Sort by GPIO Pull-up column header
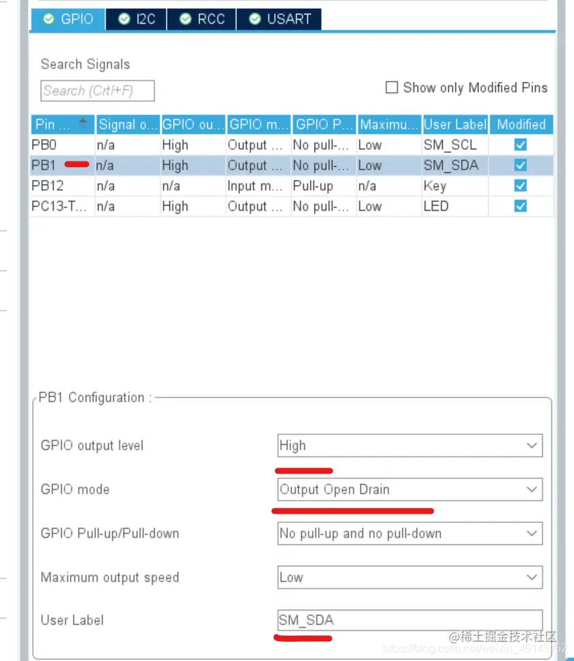 pyautogui.click(x=324, y=124)
